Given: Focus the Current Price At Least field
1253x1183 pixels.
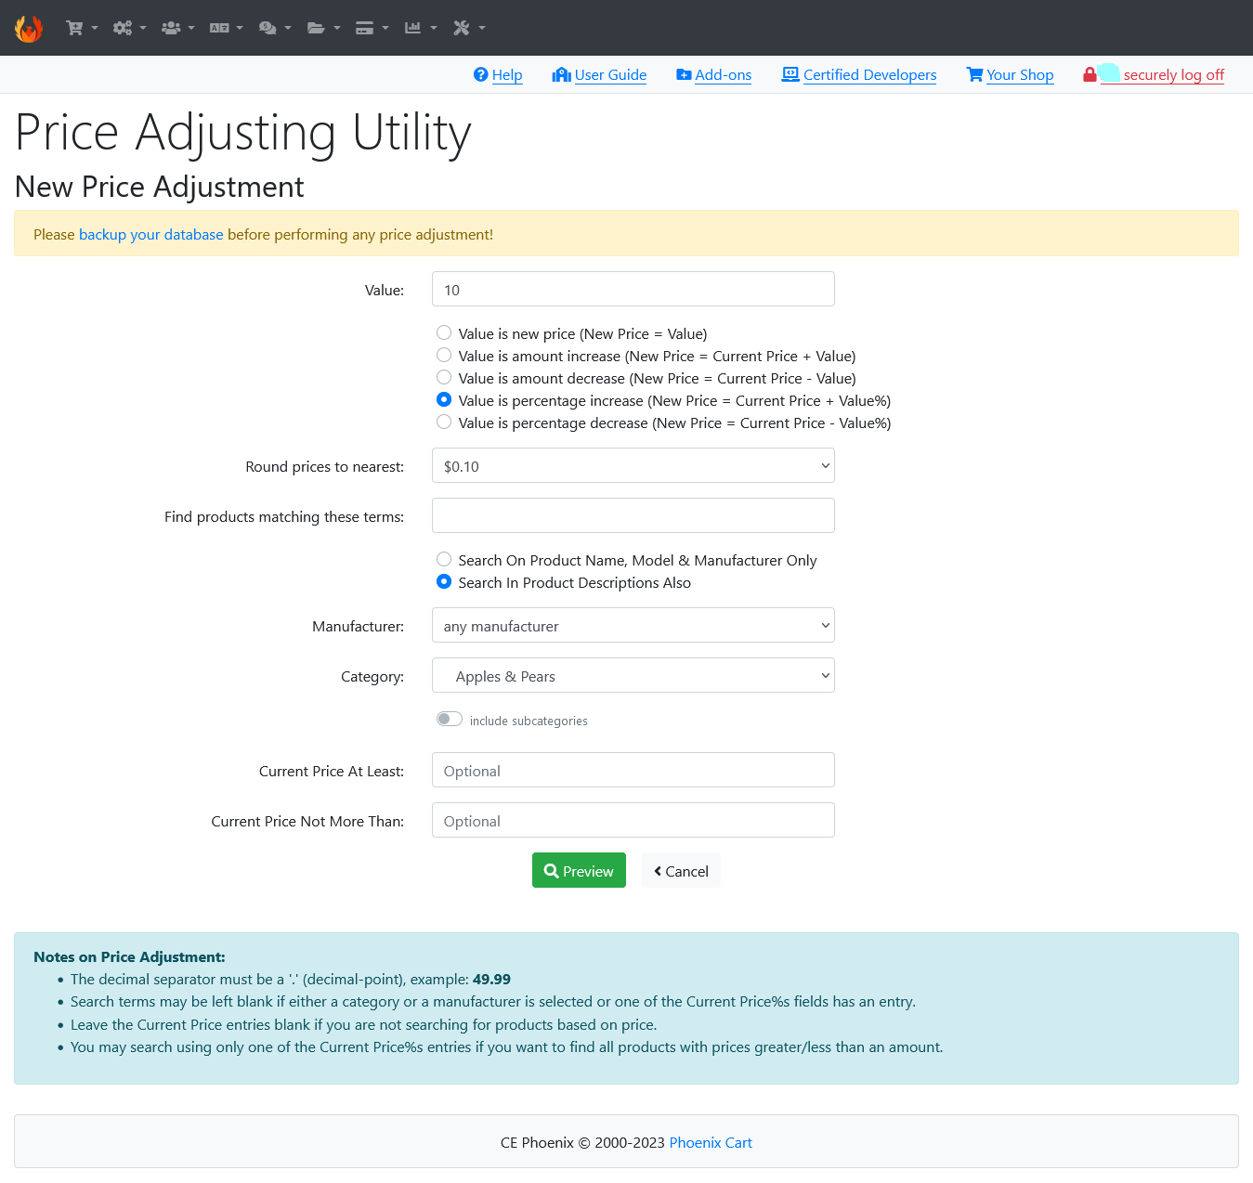Looking at the screenshot, I should coord(633,770).
